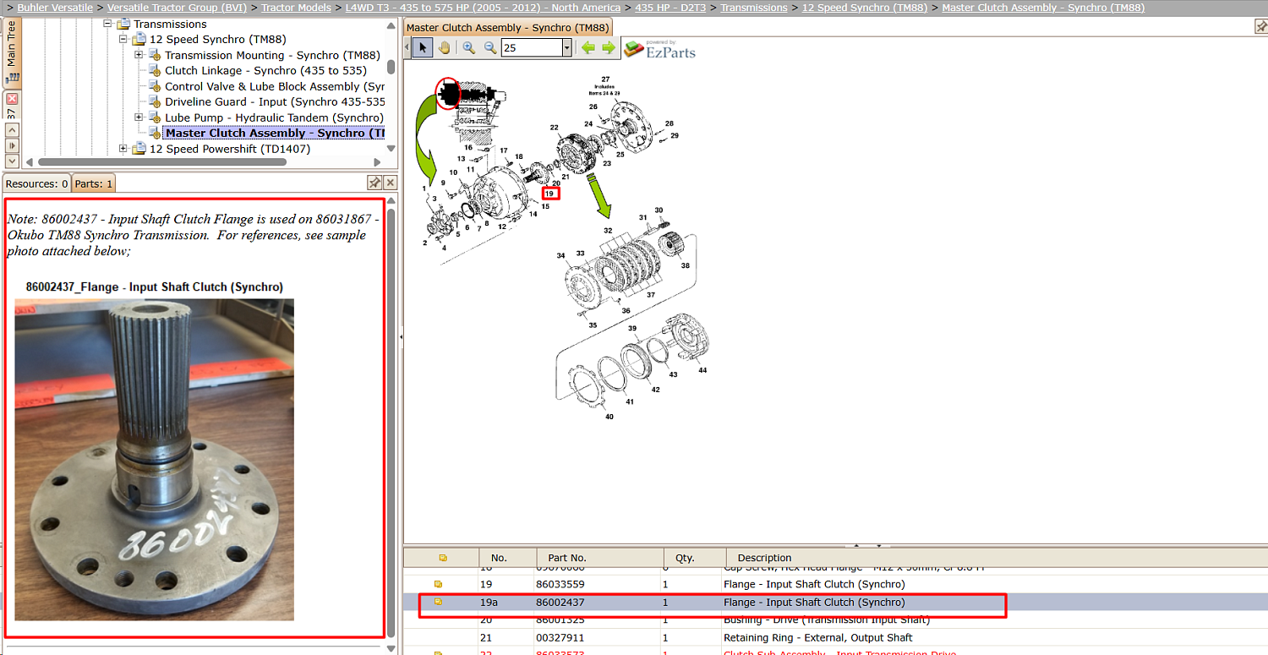Go to previous diagram with left green arrow
This screenshot has height=655, width=1268.
[588, 48]
